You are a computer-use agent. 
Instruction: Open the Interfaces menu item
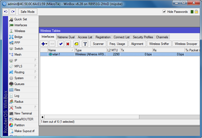pos(23,25)
